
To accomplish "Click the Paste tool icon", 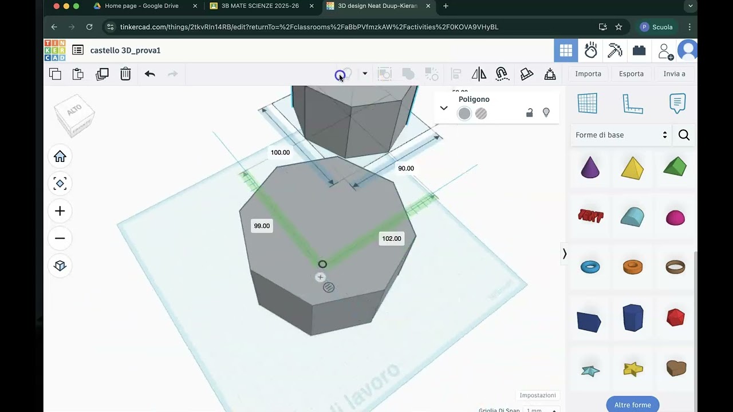I will 78,74.
